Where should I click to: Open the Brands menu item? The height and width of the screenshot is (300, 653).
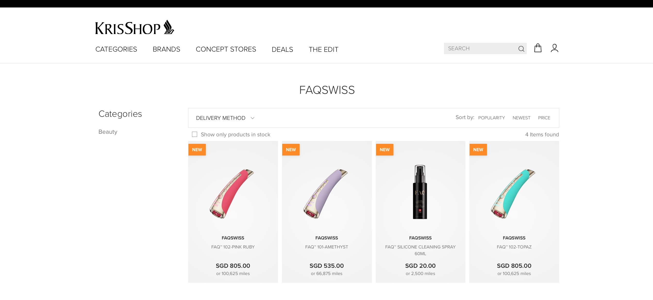click(166, 49)
